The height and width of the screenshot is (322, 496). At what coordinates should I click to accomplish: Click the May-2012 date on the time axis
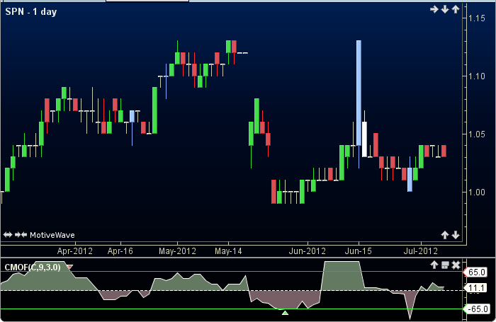pos(177,251)
